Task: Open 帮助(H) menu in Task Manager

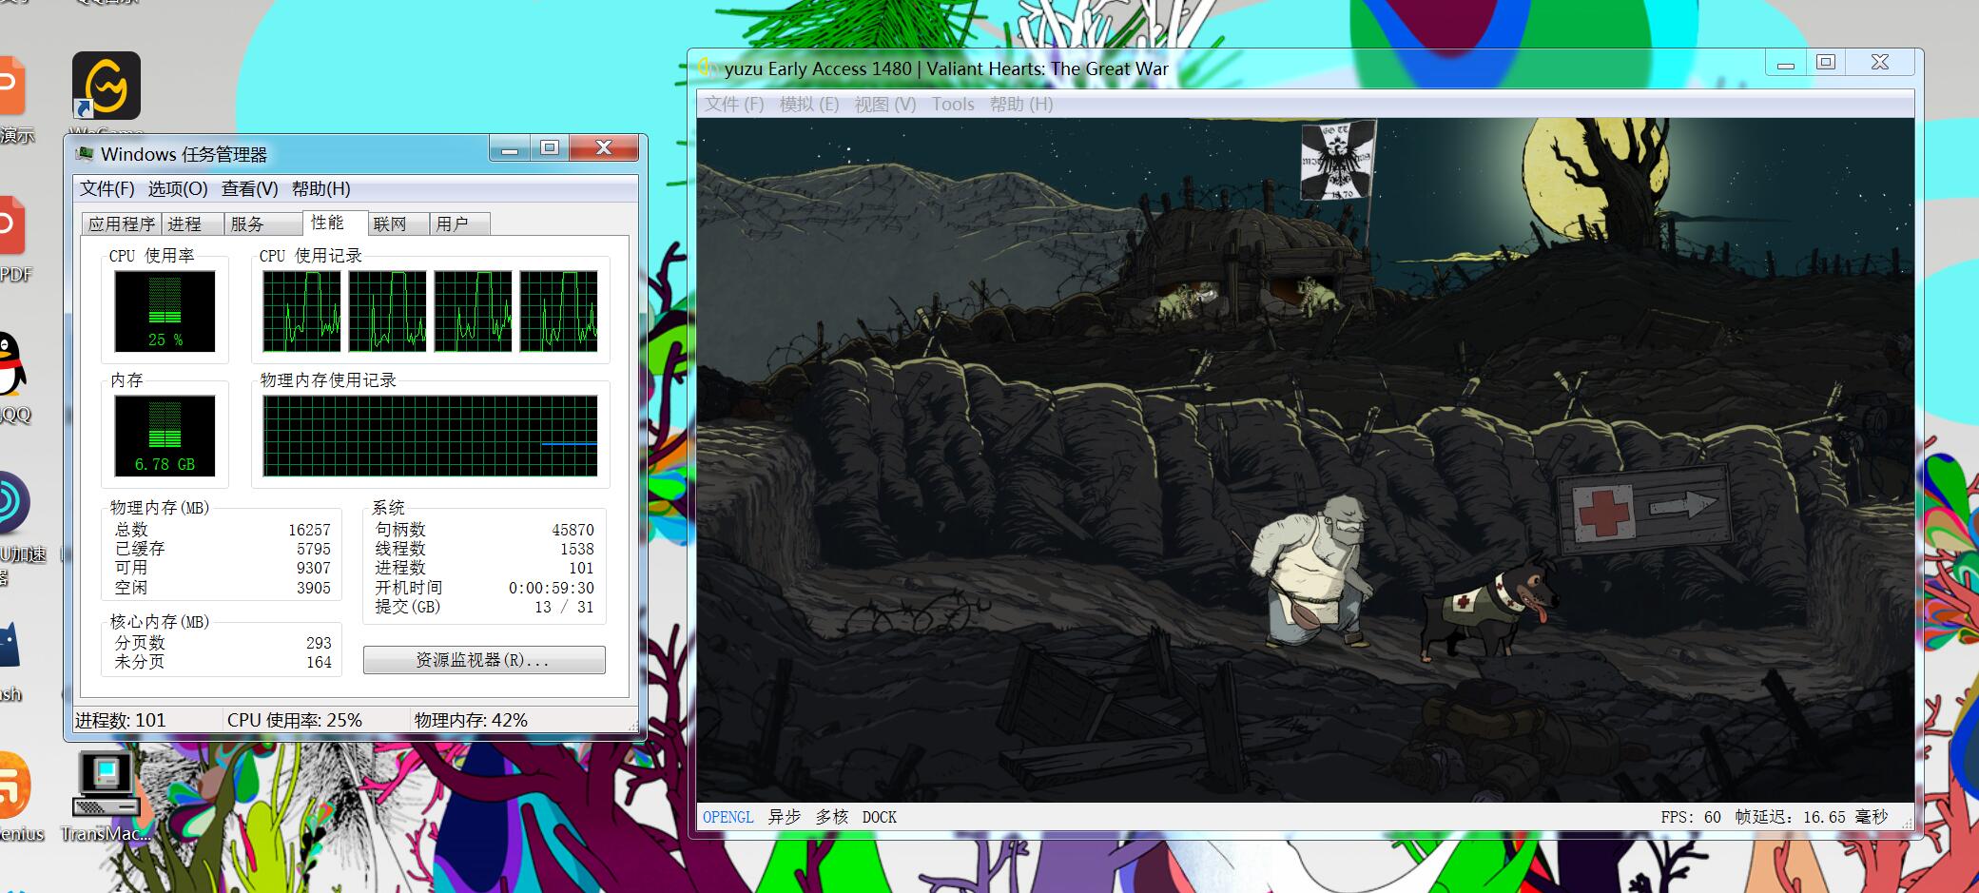Action: pyautogui.click(x=321, y=188)
